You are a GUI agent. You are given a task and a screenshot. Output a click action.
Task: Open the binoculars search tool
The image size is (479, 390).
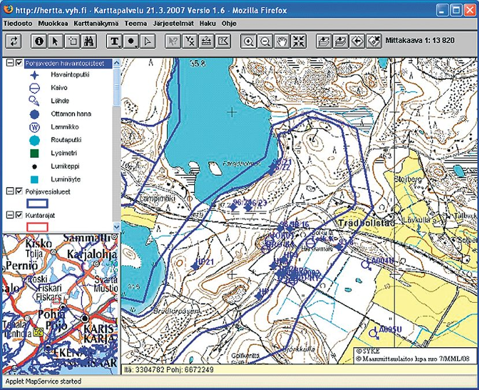88,41
